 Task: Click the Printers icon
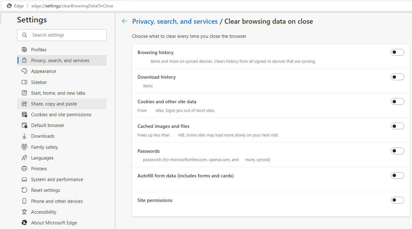(24, 168)
